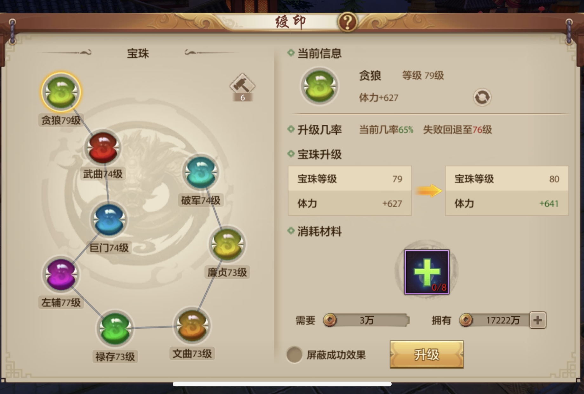Viewport: 584px width, 394px height.
Task: Select the yellow 廉贞 73级 orb
Action: (227, 245)
